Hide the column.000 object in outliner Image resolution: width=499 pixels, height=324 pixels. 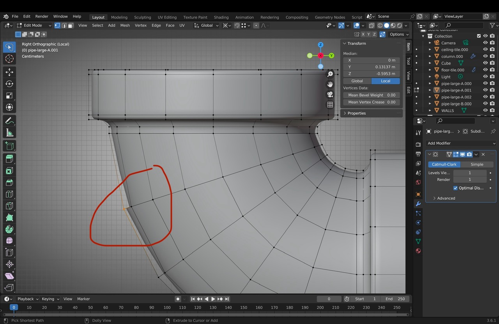coord(485,57)
